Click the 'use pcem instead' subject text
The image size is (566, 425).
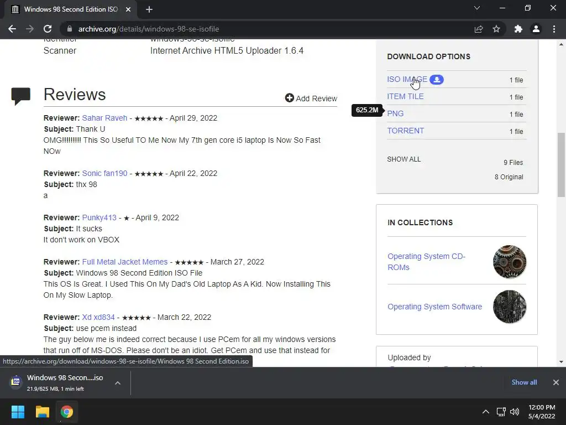click(106, 328)
